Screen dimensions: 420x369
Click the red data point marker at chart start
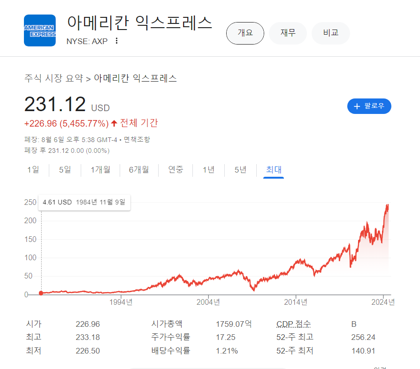click(x=41, y=293)
